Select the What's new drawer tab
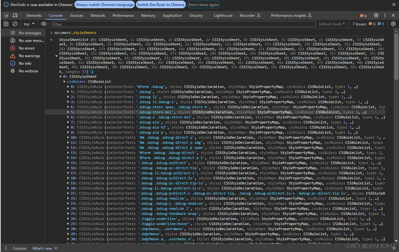 point(42,248)
